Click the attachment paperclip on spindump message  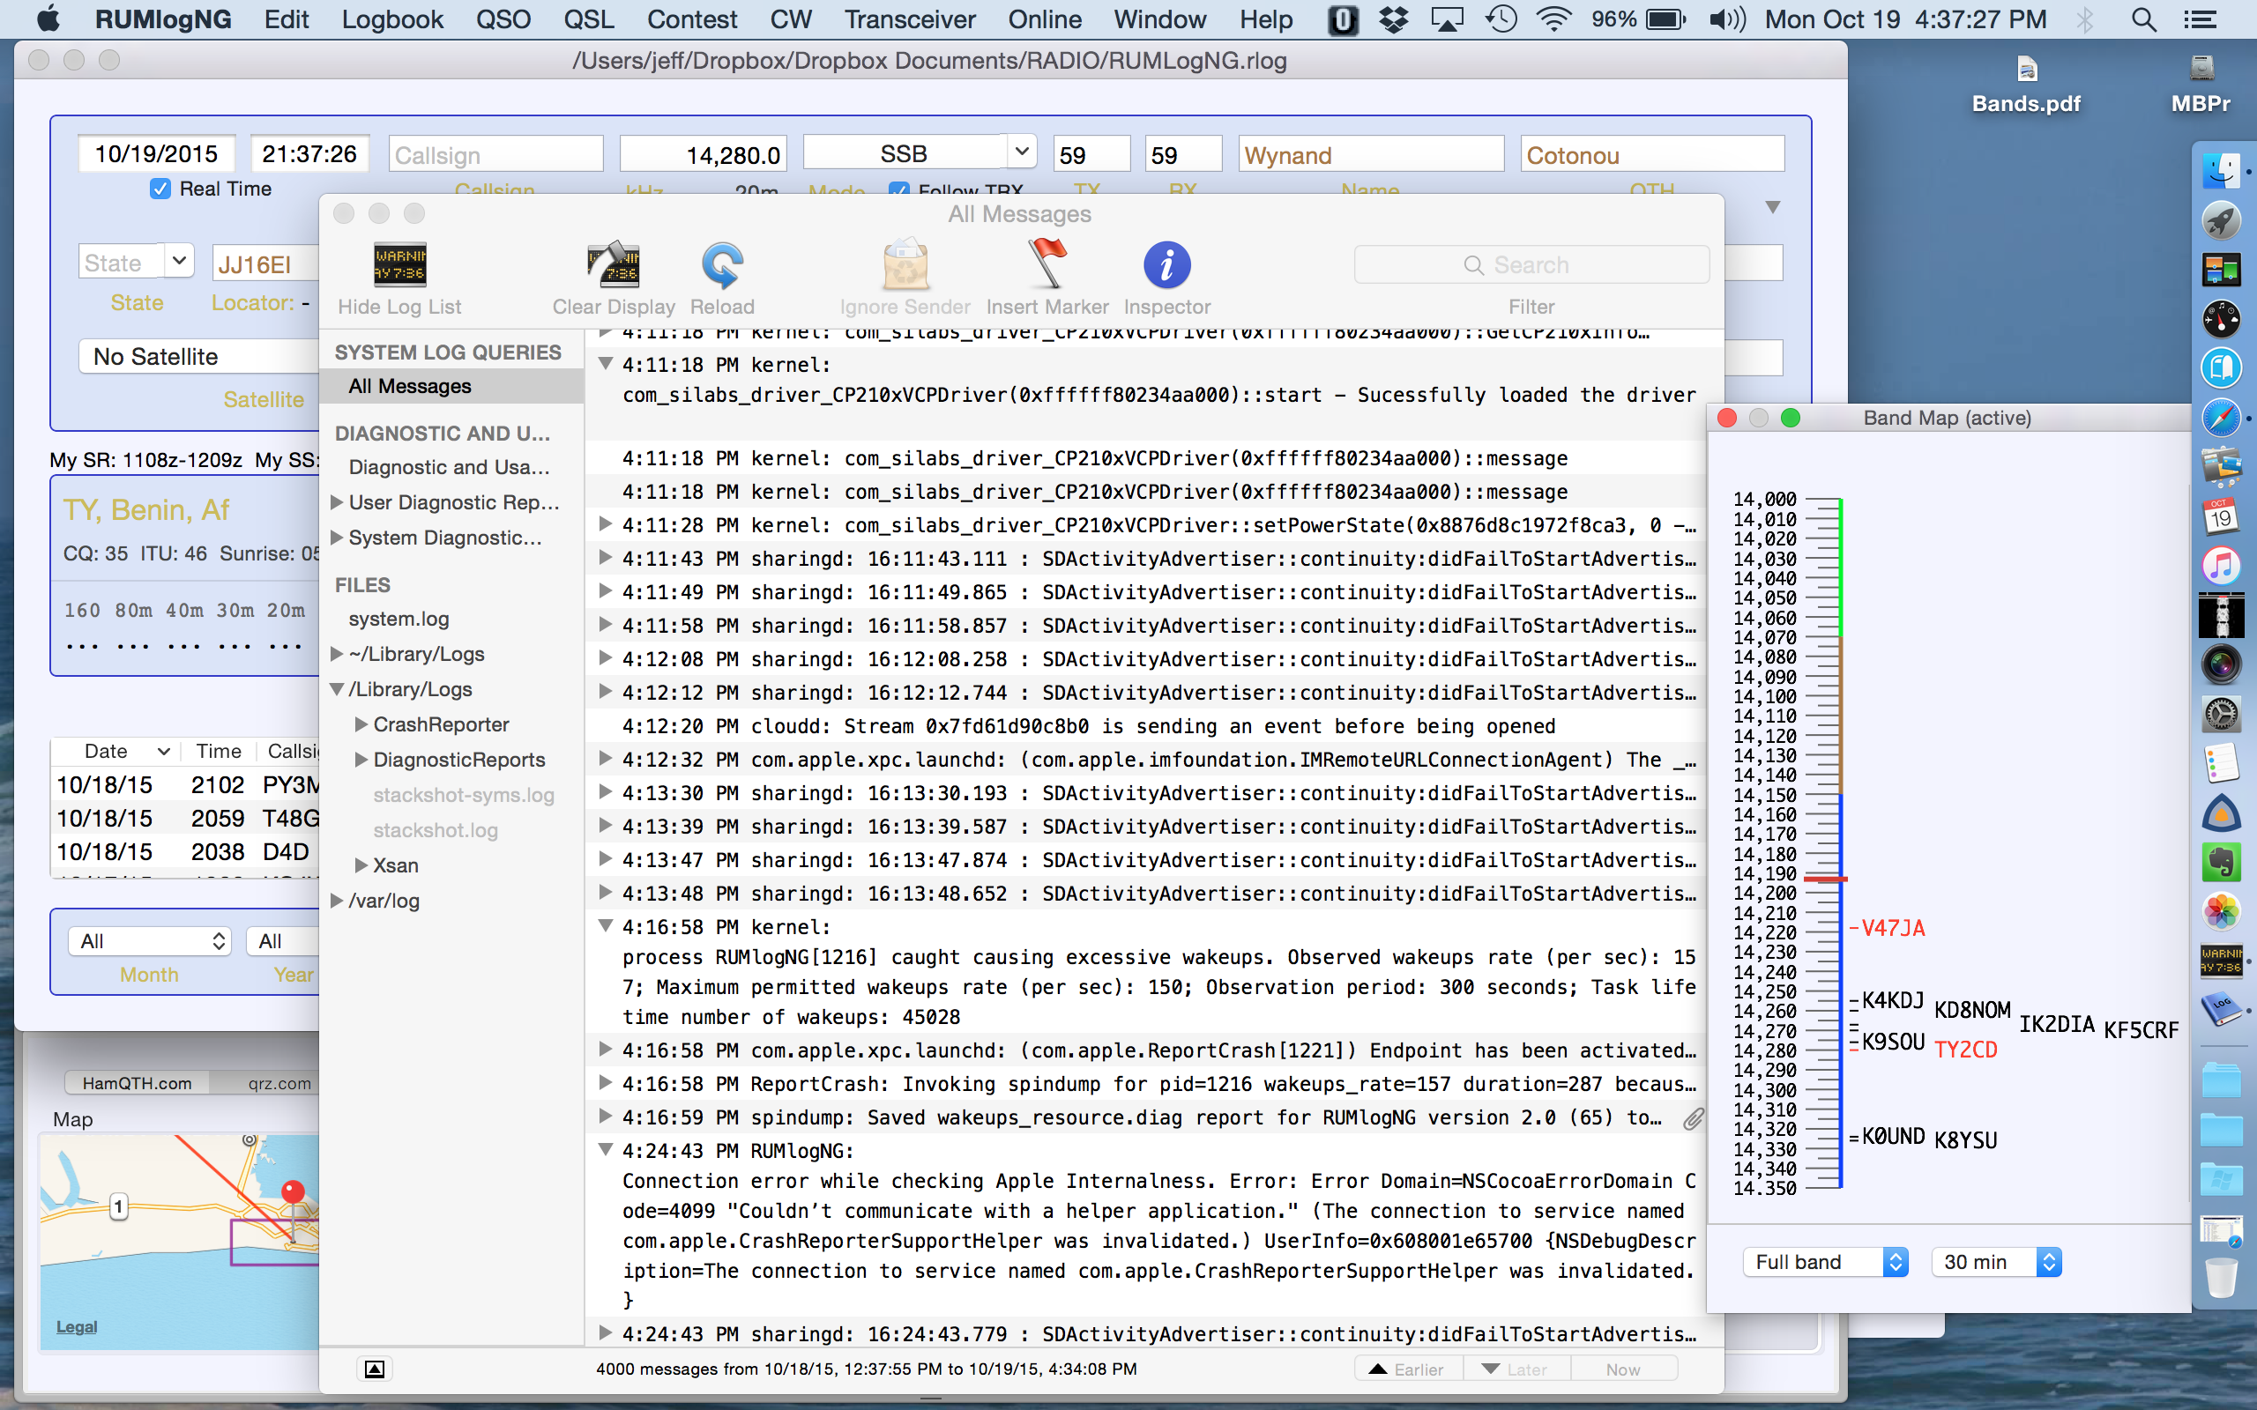coord(1692,1118)
